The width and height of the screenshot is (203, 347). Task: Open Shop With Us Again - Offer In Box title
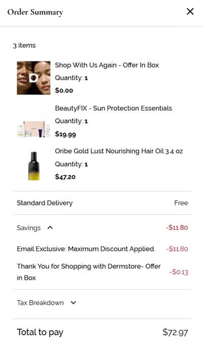click(x=107, y=65)
